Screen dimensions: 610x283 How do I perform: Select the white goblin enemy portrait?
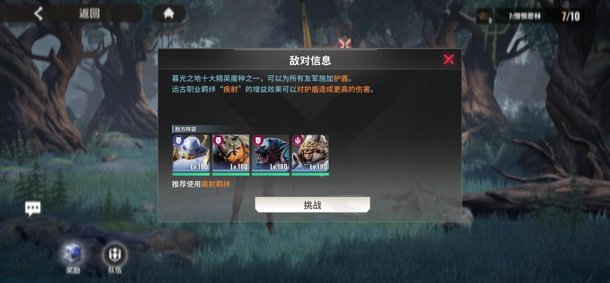[191, 153]
